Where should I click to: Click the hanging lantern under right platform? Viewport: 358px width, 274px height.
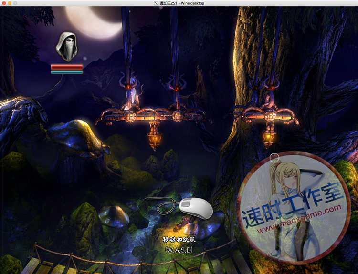click(269, 135)
